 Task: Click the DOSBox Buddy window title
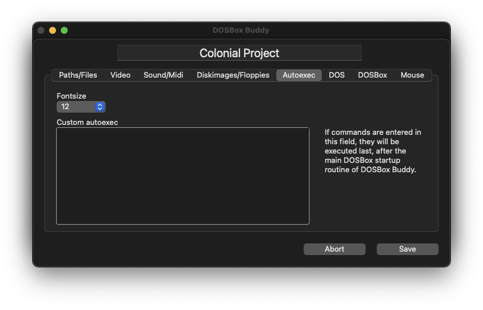coord(241,30)
